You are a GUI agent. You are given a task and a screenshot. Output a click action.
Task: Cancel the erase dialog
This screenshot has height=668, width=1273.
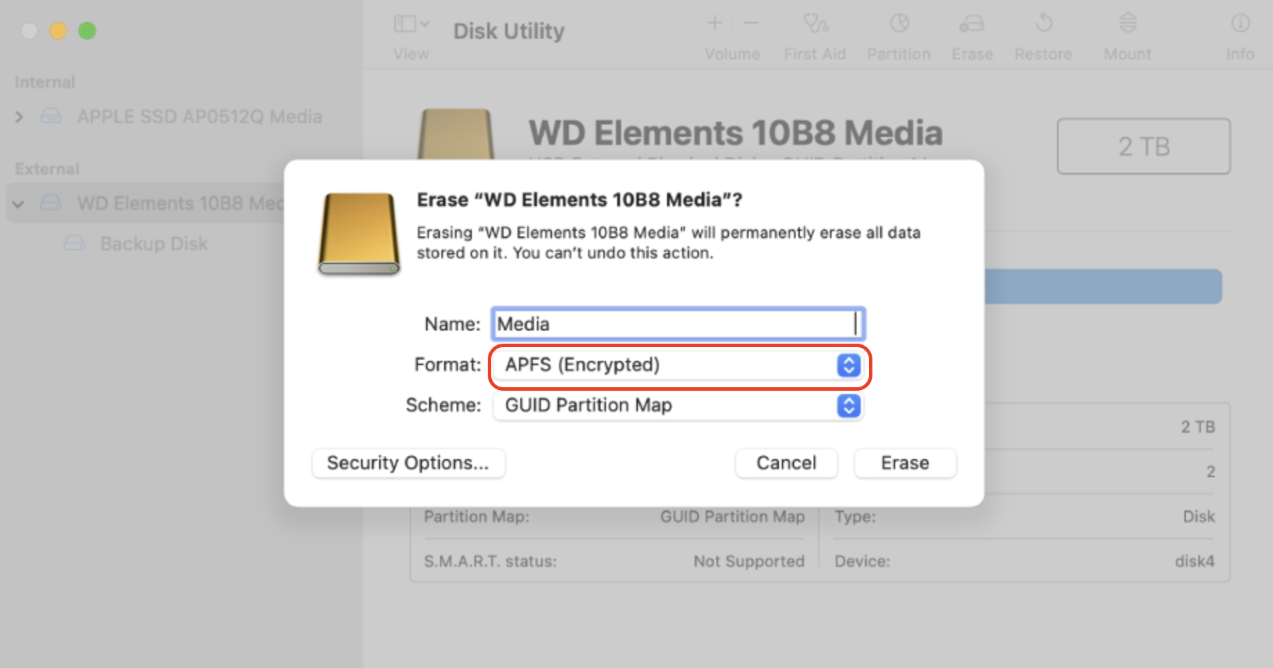coord(786,463)
